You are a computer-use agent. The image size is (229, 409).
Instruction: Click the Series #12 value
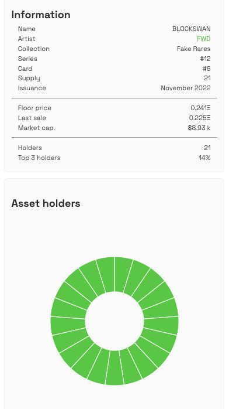(205, 59)
